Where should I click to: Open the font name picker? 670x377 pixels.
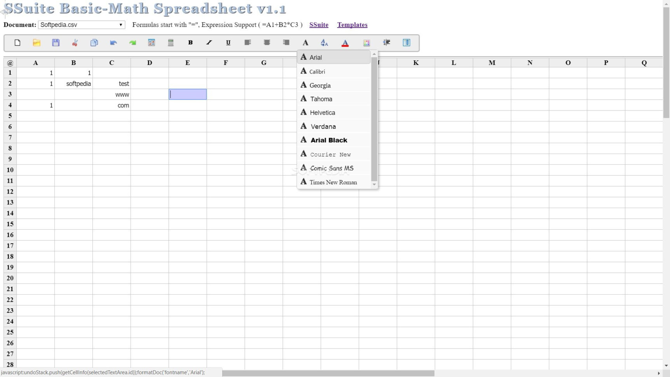pos(305,43)
